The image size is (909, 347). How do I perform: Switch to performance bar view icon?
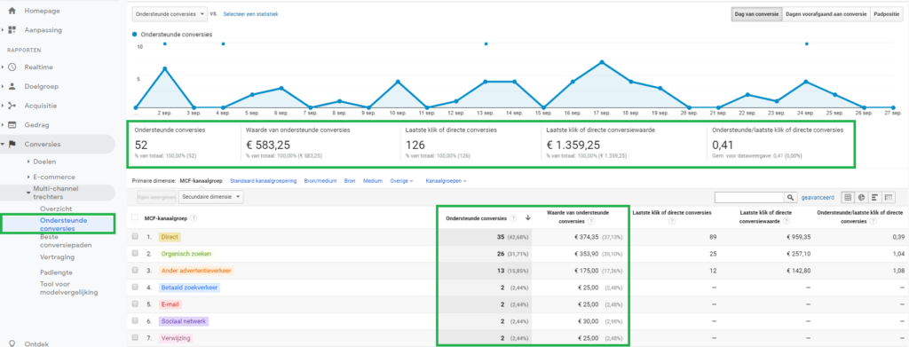click(874, 198)
